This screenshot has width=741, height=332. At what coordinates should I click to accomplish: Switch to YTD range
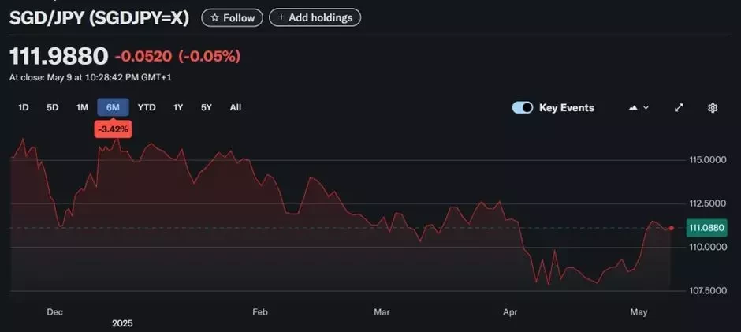(147, 107)
